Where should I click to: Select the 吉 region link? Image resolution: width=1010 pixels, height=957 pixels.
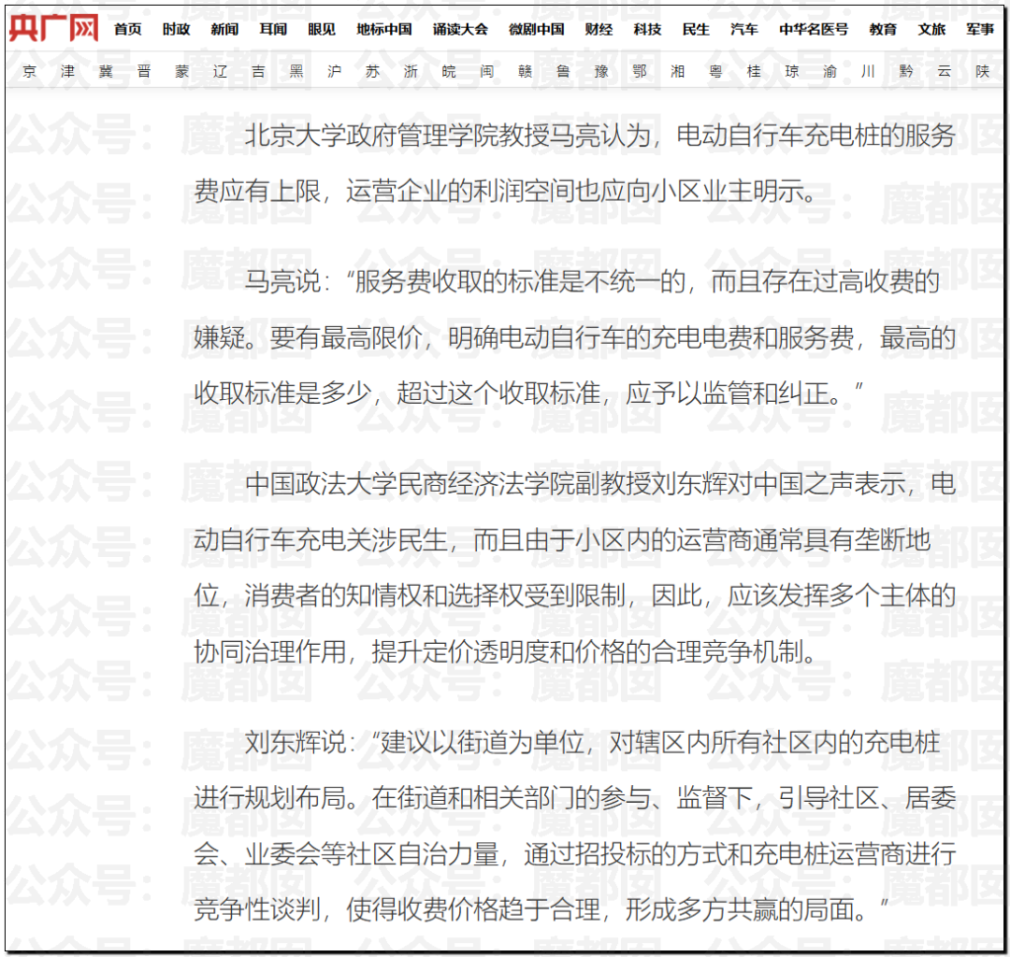(258, 71)
